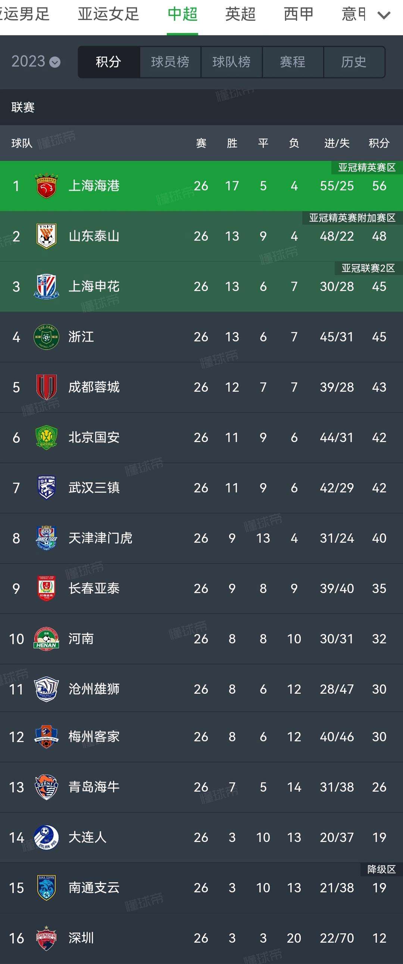Open the Dalian Pro (大连人) badge
Screen dimensions: 403x964
coord(46,837)
